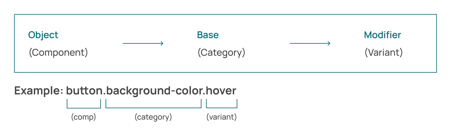Click the Base heading

click(208, 35)
